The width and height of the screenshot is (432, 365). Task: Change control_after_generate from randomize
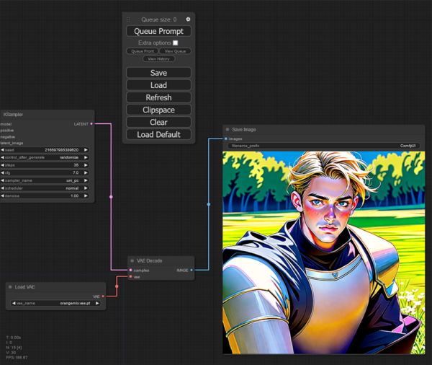pos(45,157)
